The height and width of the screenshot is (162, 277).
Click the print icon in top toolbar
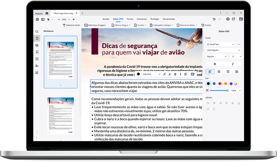pyautogui.click(x=228, y=19)
